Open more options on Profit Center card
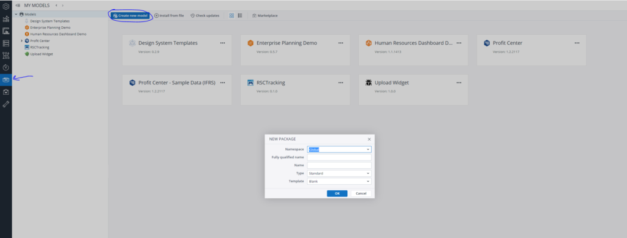Image resolution: width=627 pixels, height=238 pixels. tap(577, 43)
